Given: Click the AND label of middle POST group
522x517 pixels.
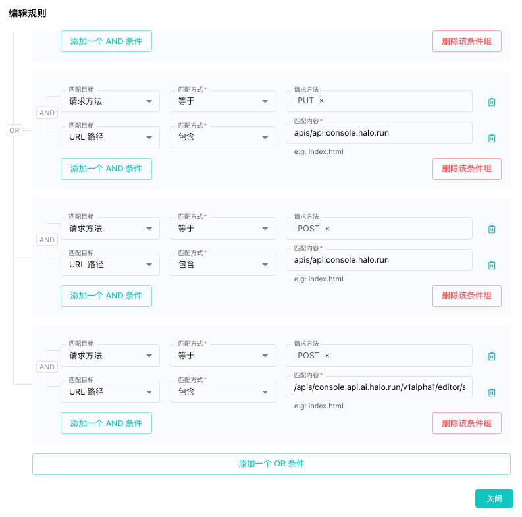Looking at the screenshot, I should click(x=47, y=240).
